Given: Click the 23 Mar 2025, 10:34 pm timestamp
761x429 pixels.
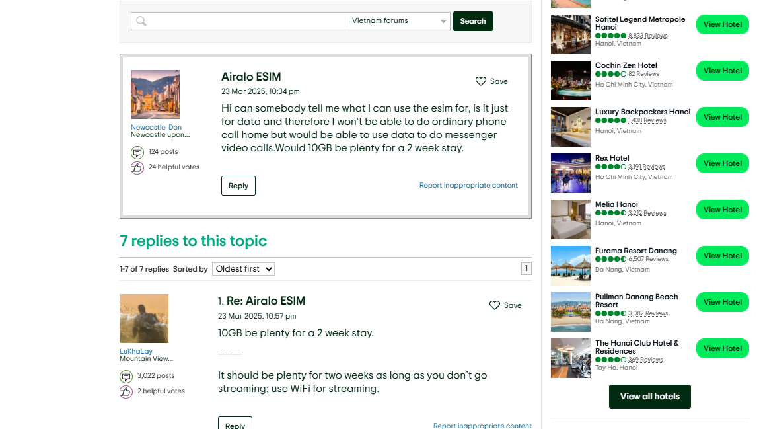Looking at the screenshot, I should coord(260,91).
